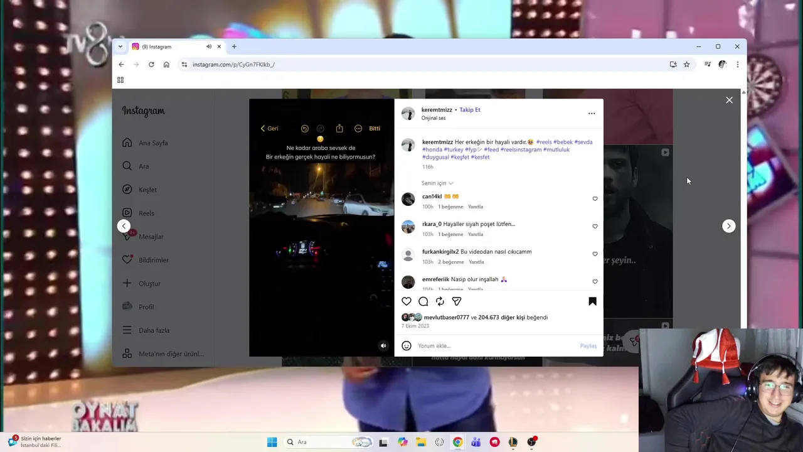The image size is (803, 452).
Task: Open Microsoft Teams from the taskbar
Action: pyautogui.click(x=476, y=442)
